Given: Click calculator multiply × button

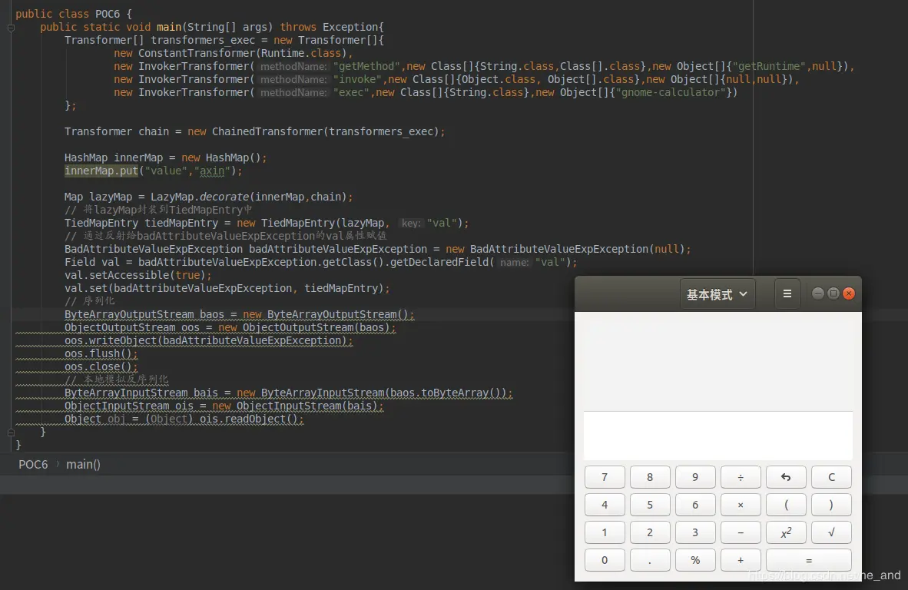Looking at the screenshot, I should (741, 505).
